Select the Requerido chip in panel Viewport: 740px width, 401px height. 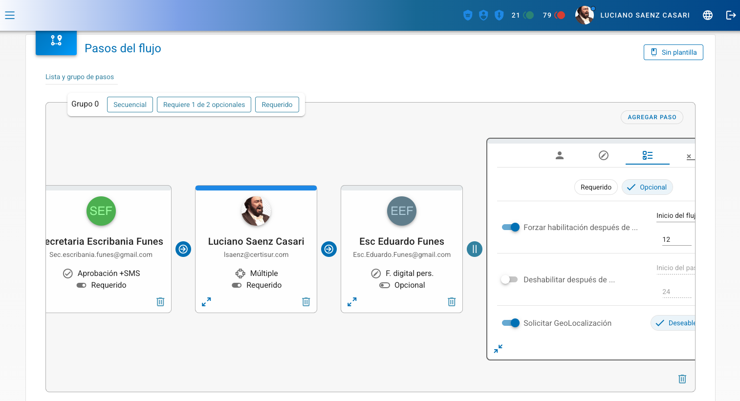click(x=596, y=187)
